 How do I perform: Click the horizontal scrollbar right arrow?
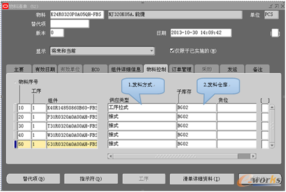coord(253,156)
